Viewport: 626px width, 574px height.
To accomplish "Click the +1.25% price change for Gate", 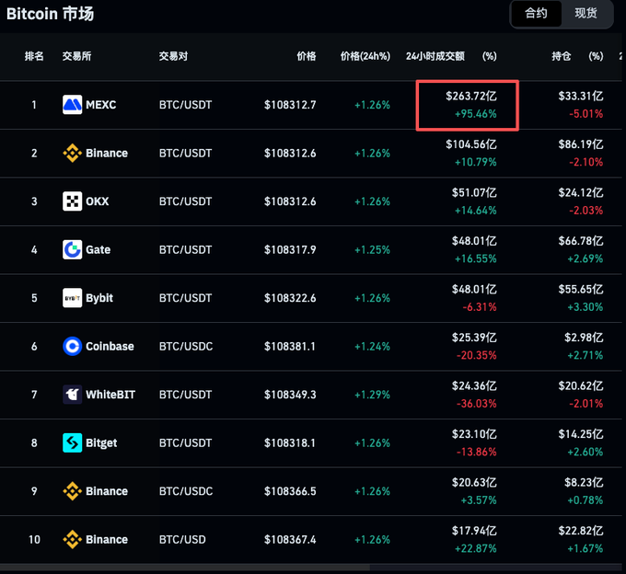I will [372, 249].
